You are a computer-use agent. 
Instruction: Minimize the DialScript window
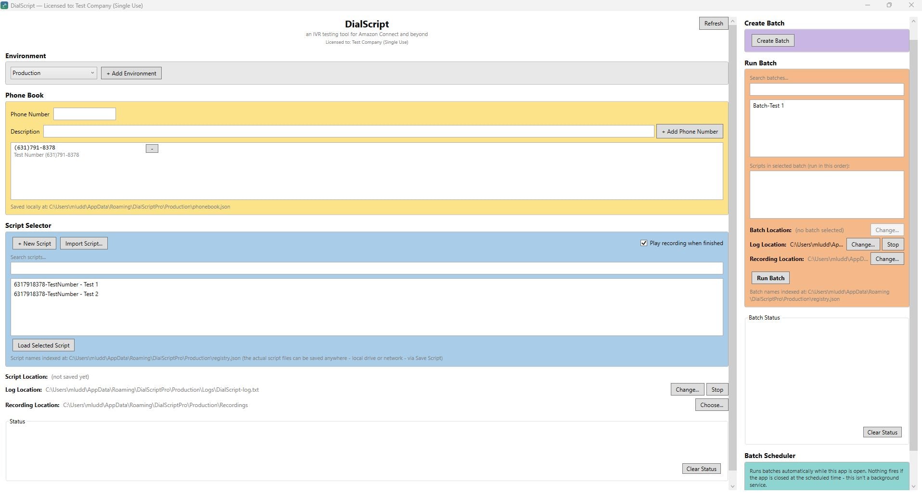[x=868, y=5]
